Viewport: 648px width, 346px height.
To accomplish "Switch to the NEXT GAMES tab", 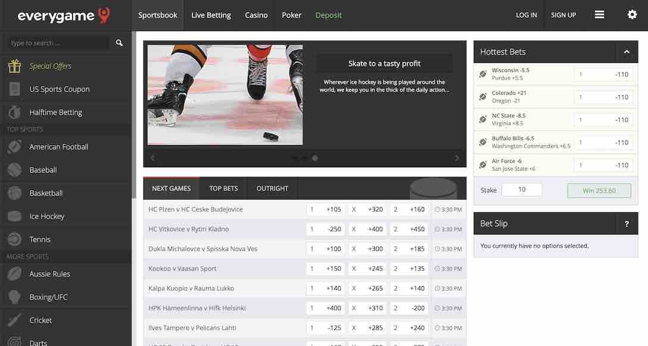I will [171, 188].
